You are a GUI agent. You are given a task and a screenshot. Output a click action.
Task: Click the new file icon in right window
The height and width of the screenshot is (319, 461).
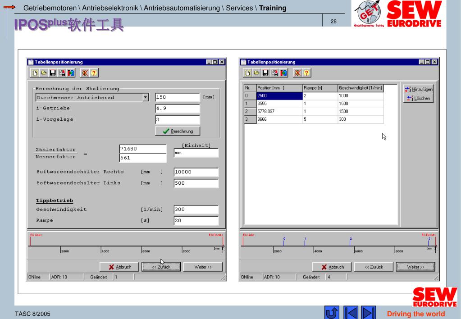coord(246,73)
